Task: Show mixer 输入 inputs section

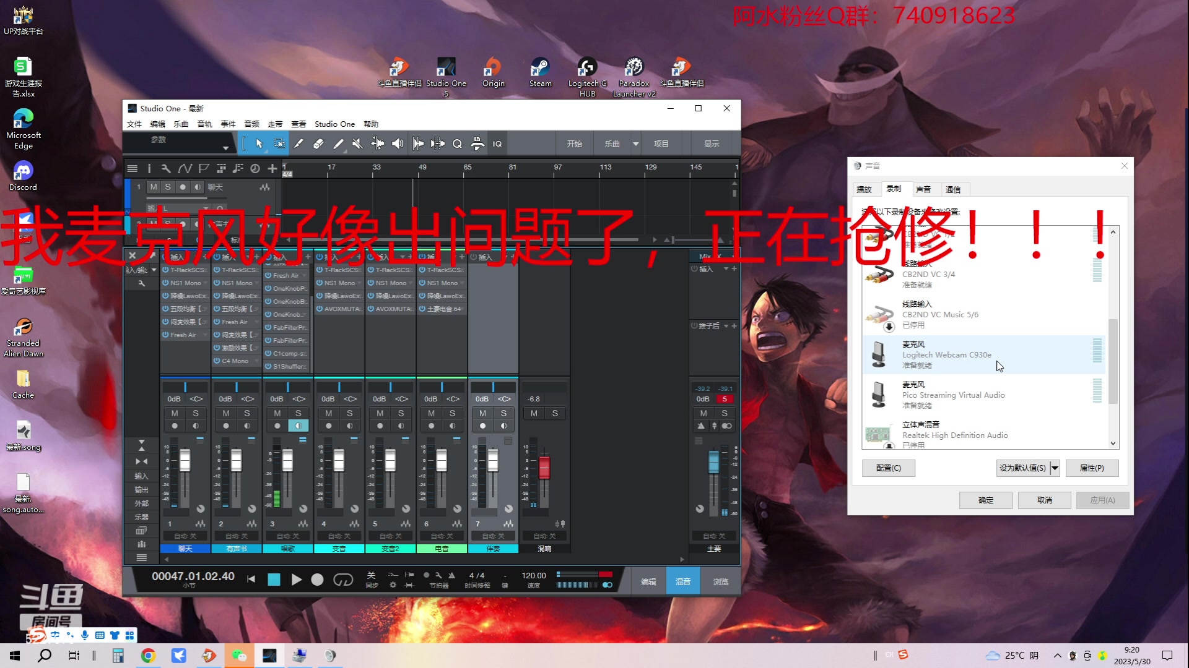Action: 142,476
